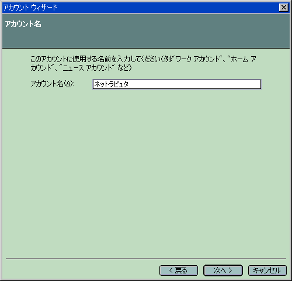The width and height of the screenshot is (292, 281).
Task: Click the このアカウント text starting the instructions
Action: coord(48,59)
